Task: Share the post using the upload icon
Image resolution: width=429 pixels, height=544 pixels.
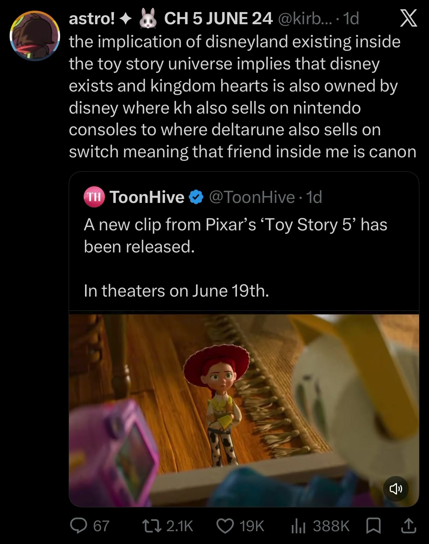Action: (408, 526)
